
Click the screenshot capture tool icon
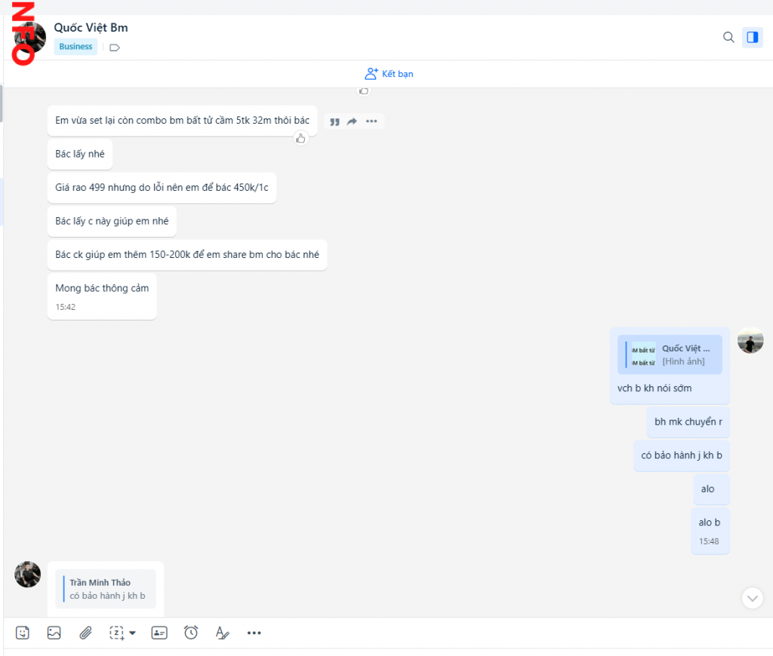[116, 633]
